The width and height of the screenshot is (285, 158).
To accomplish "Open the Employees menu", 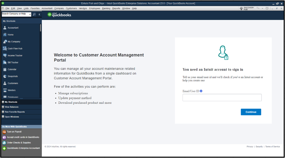I will (x=94, y=8).
